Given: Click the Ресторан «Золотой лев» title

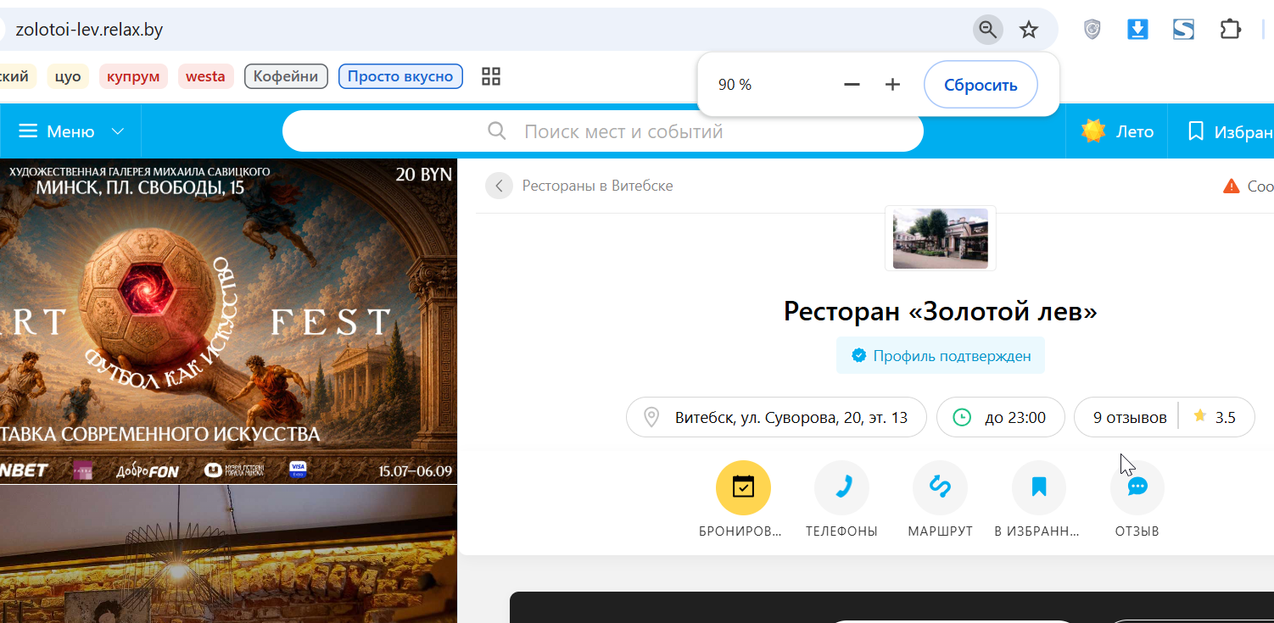Looking at the screenshot, I should (941, 311).
